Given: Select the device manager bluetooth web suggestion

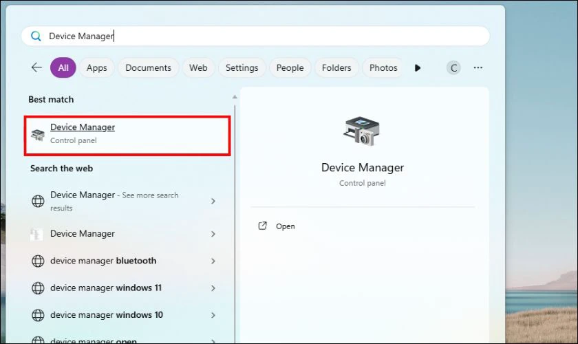Looking at the screenshot, I should 103,261.
